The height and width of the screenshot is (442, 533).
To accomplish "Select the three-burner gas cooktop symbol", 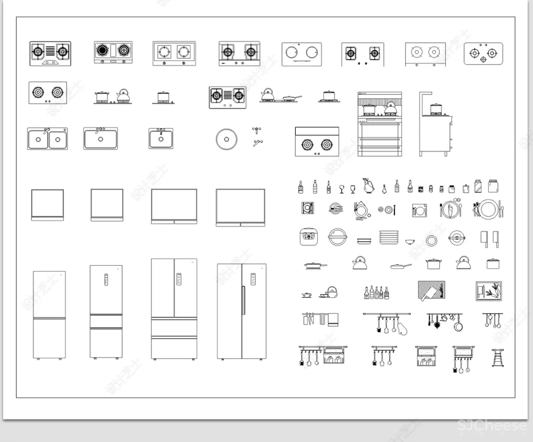I will tap(483, 53).
